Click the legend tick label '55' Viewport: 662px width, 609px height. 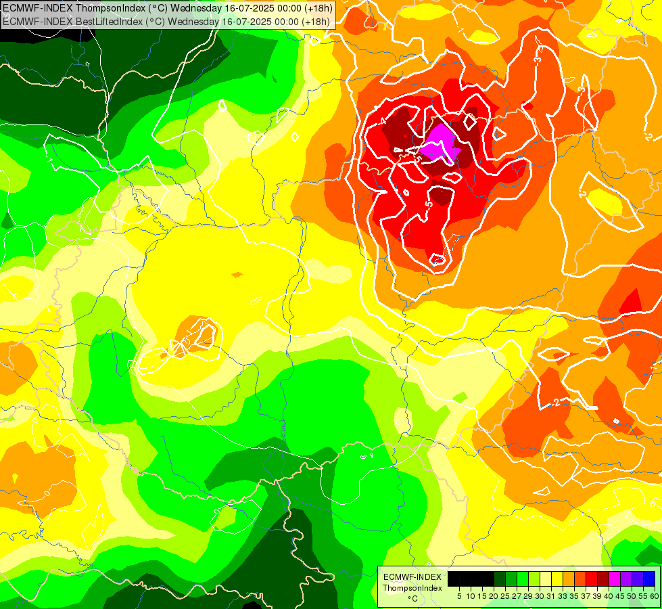[644, 596]
